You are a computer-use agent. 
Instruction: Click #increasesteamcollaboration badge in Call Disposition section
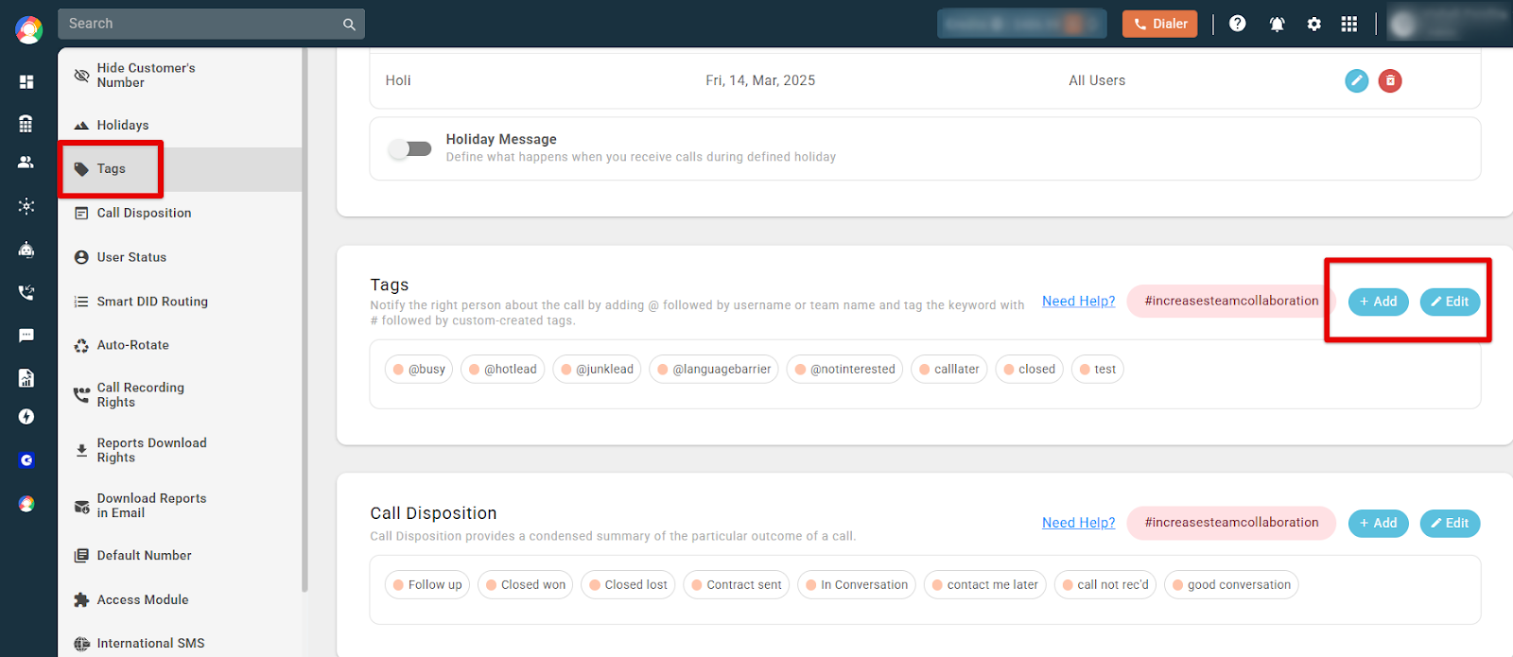[x=1231, y=522]
